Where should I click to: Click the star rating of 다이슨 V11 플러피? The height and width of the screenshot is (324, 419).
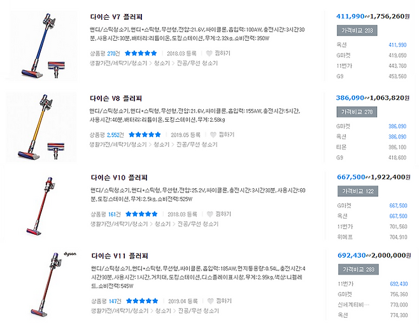coord(140,301)
